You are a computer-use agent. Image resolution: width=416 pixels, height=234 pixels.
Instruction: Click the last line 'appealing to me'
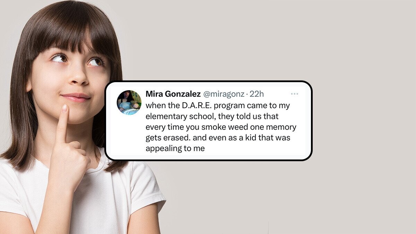point(175,149)
